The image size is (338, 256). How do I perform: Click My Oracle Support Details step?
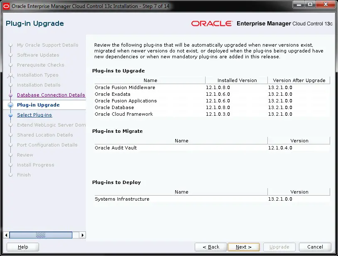click(x=48, y=45)
